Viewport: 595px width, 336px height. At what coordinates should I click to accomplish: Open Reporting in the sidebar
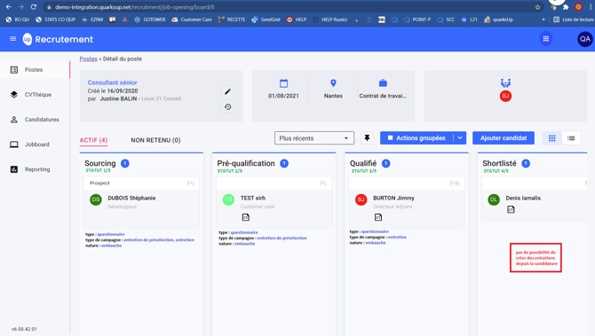(x=35, y=169)
